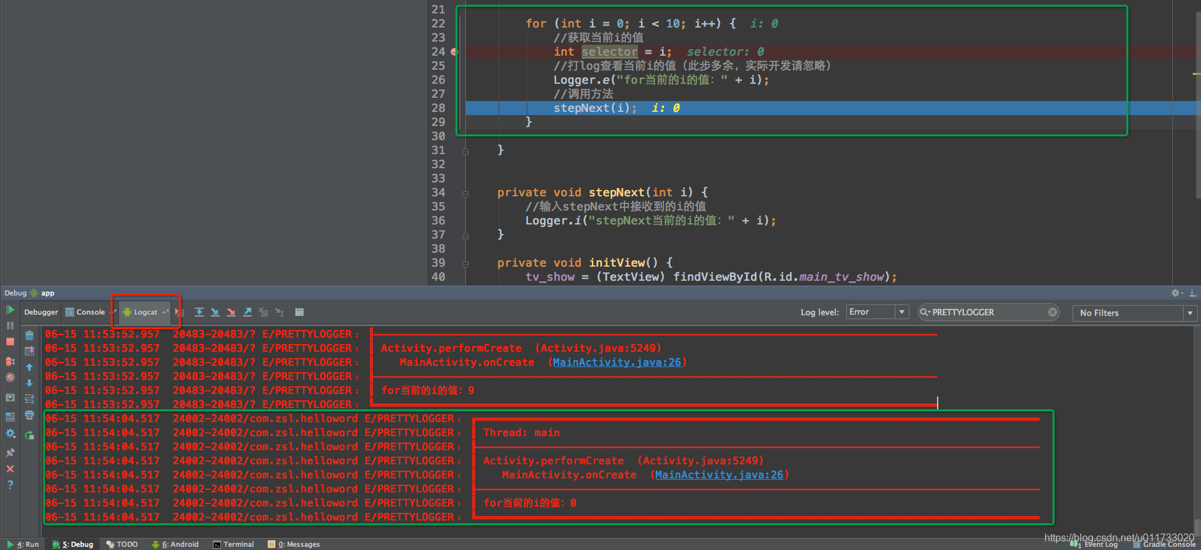Open View Breakpoints icon
This screenshot has height=550, width=1201.
tap(10, 361)
